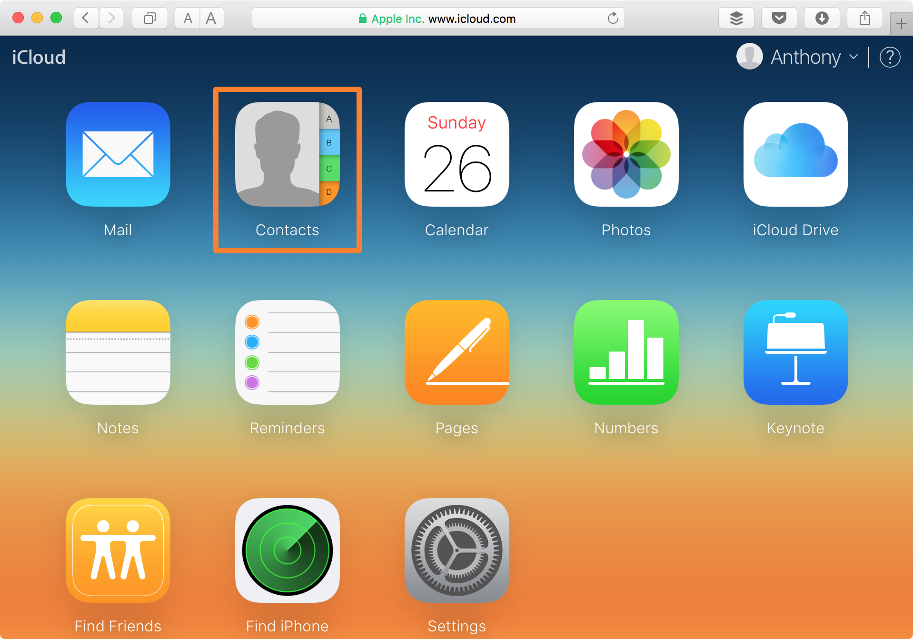
Task: Open iCloud Settings gear icon
Action: click(x=457, y=550)
